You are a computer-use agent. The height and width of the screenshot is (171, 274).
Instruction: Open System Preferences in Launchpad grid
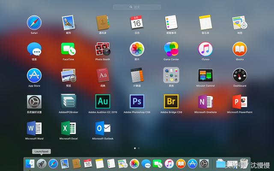tap(34, 102)
